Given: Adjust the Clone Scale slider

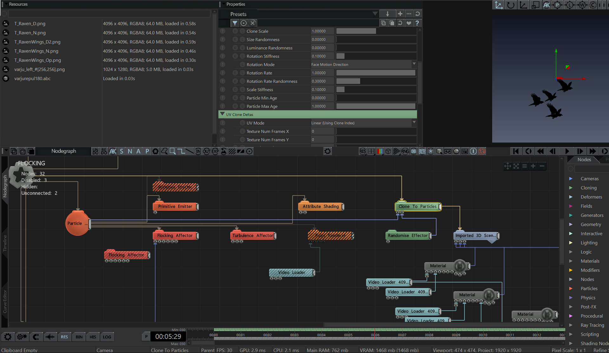Looking at the screenshot, I should [x=376, y=31].
